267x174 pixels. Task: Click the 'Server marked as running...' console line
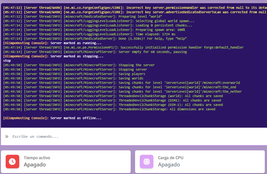coord(76,43)
